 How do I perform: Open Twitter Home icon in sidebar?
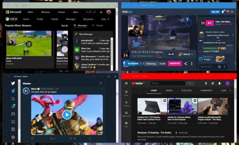click(13, 91)
